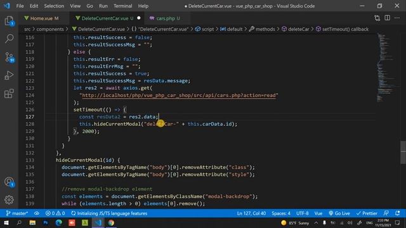
Task: Open Photoshop from taskbar
Action: pyautogui.click(x=46, y=222)
